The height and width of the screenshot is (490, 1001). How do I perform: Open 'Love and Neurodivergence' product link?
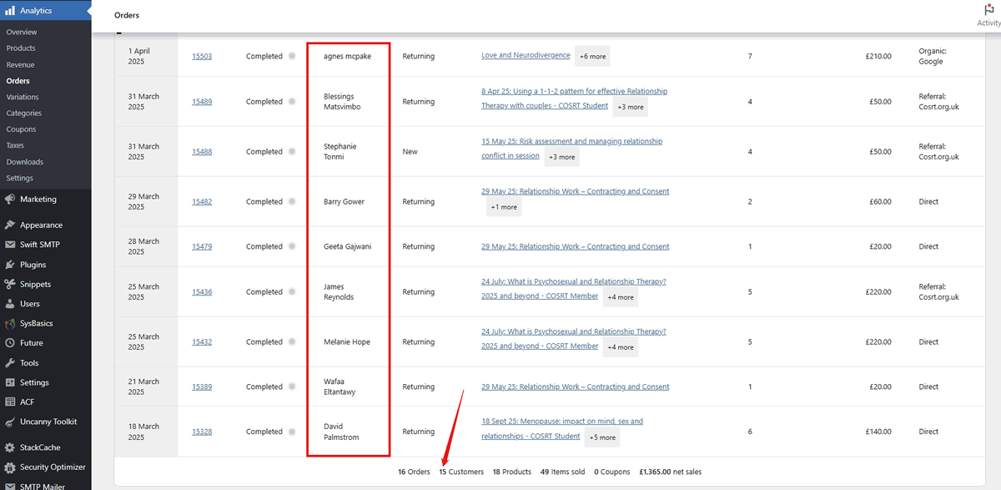click(526, 55)
